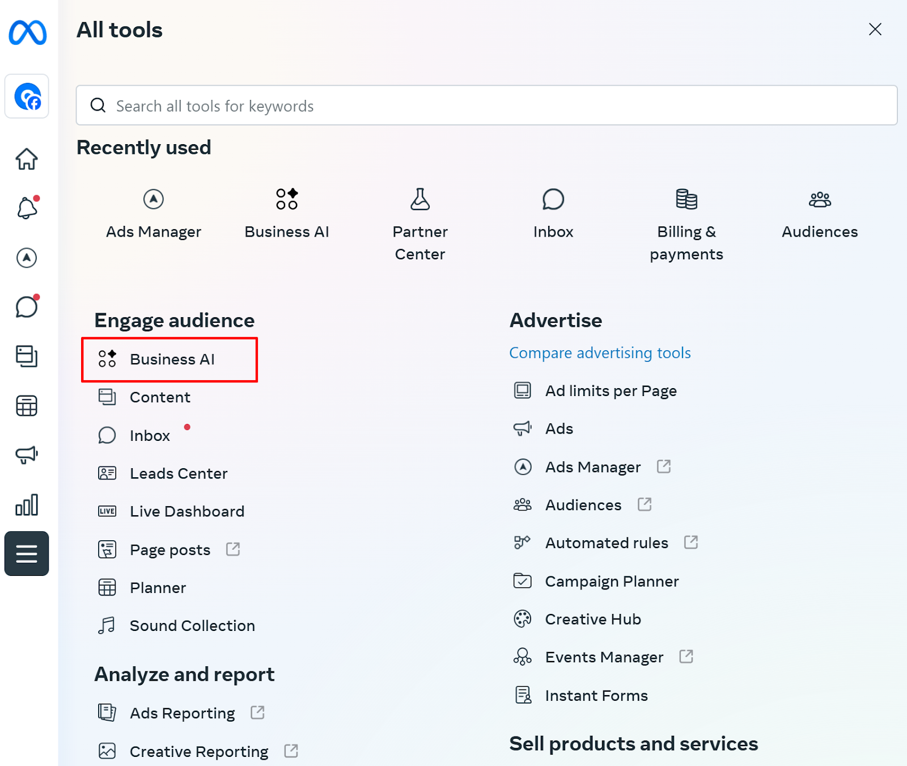The image size is (907, 766).
Task: Click the Instant Forms document icon
Action: (x=523, y=695)
